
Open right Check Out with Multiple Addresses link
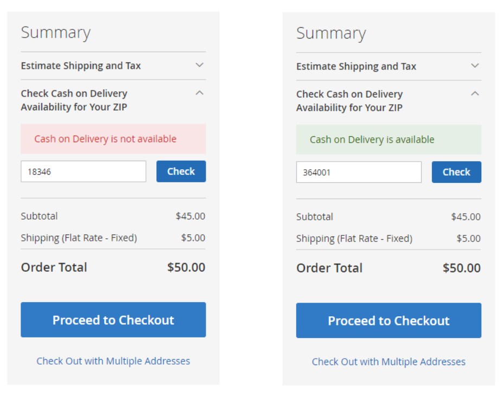(x=389, y=362)
